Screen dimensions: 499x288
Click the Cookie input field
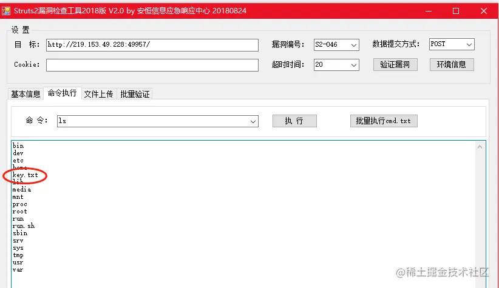pos(152,65)
